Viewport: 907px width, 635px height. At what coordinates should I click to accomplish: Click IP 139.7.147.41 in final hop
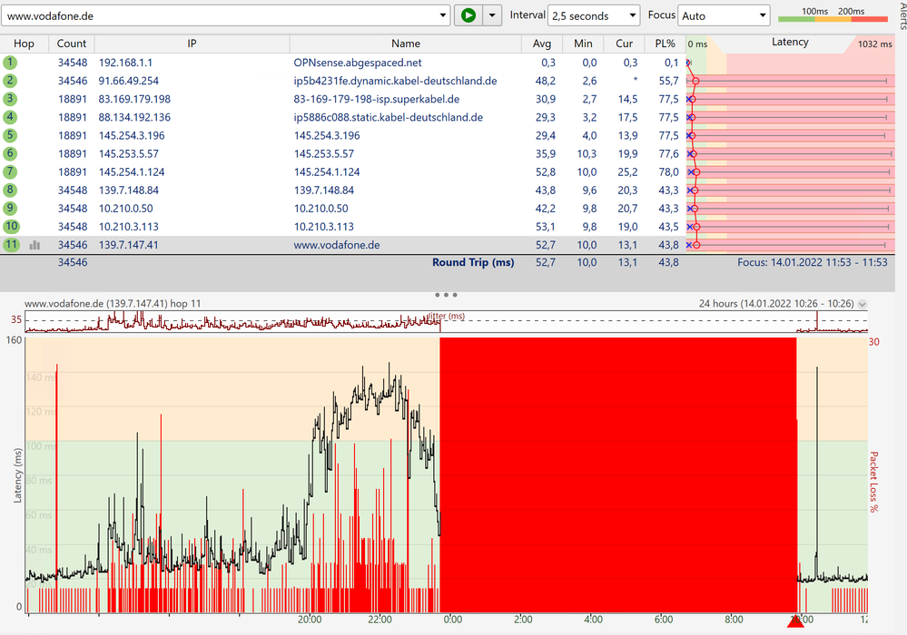coord(128,244)
